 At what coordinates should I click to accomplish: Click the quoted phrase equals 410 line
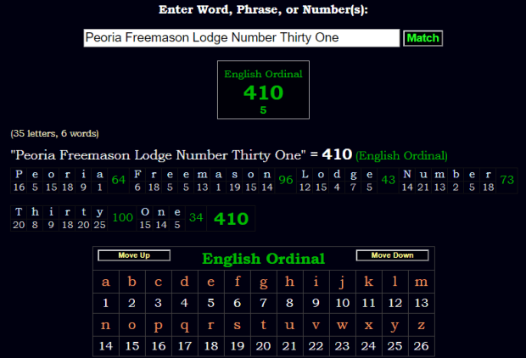[x=229, y=155]
